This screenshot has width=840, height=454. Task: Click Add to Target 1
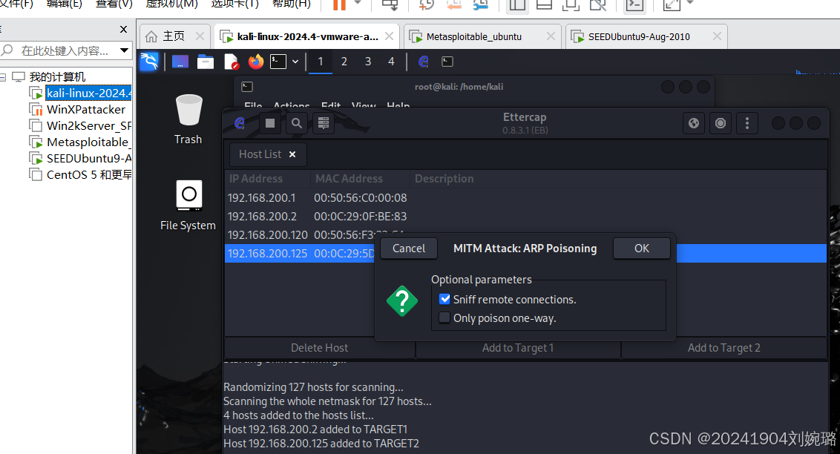coord(517,348)
